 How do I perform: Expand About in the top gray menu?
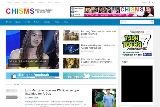58,2
